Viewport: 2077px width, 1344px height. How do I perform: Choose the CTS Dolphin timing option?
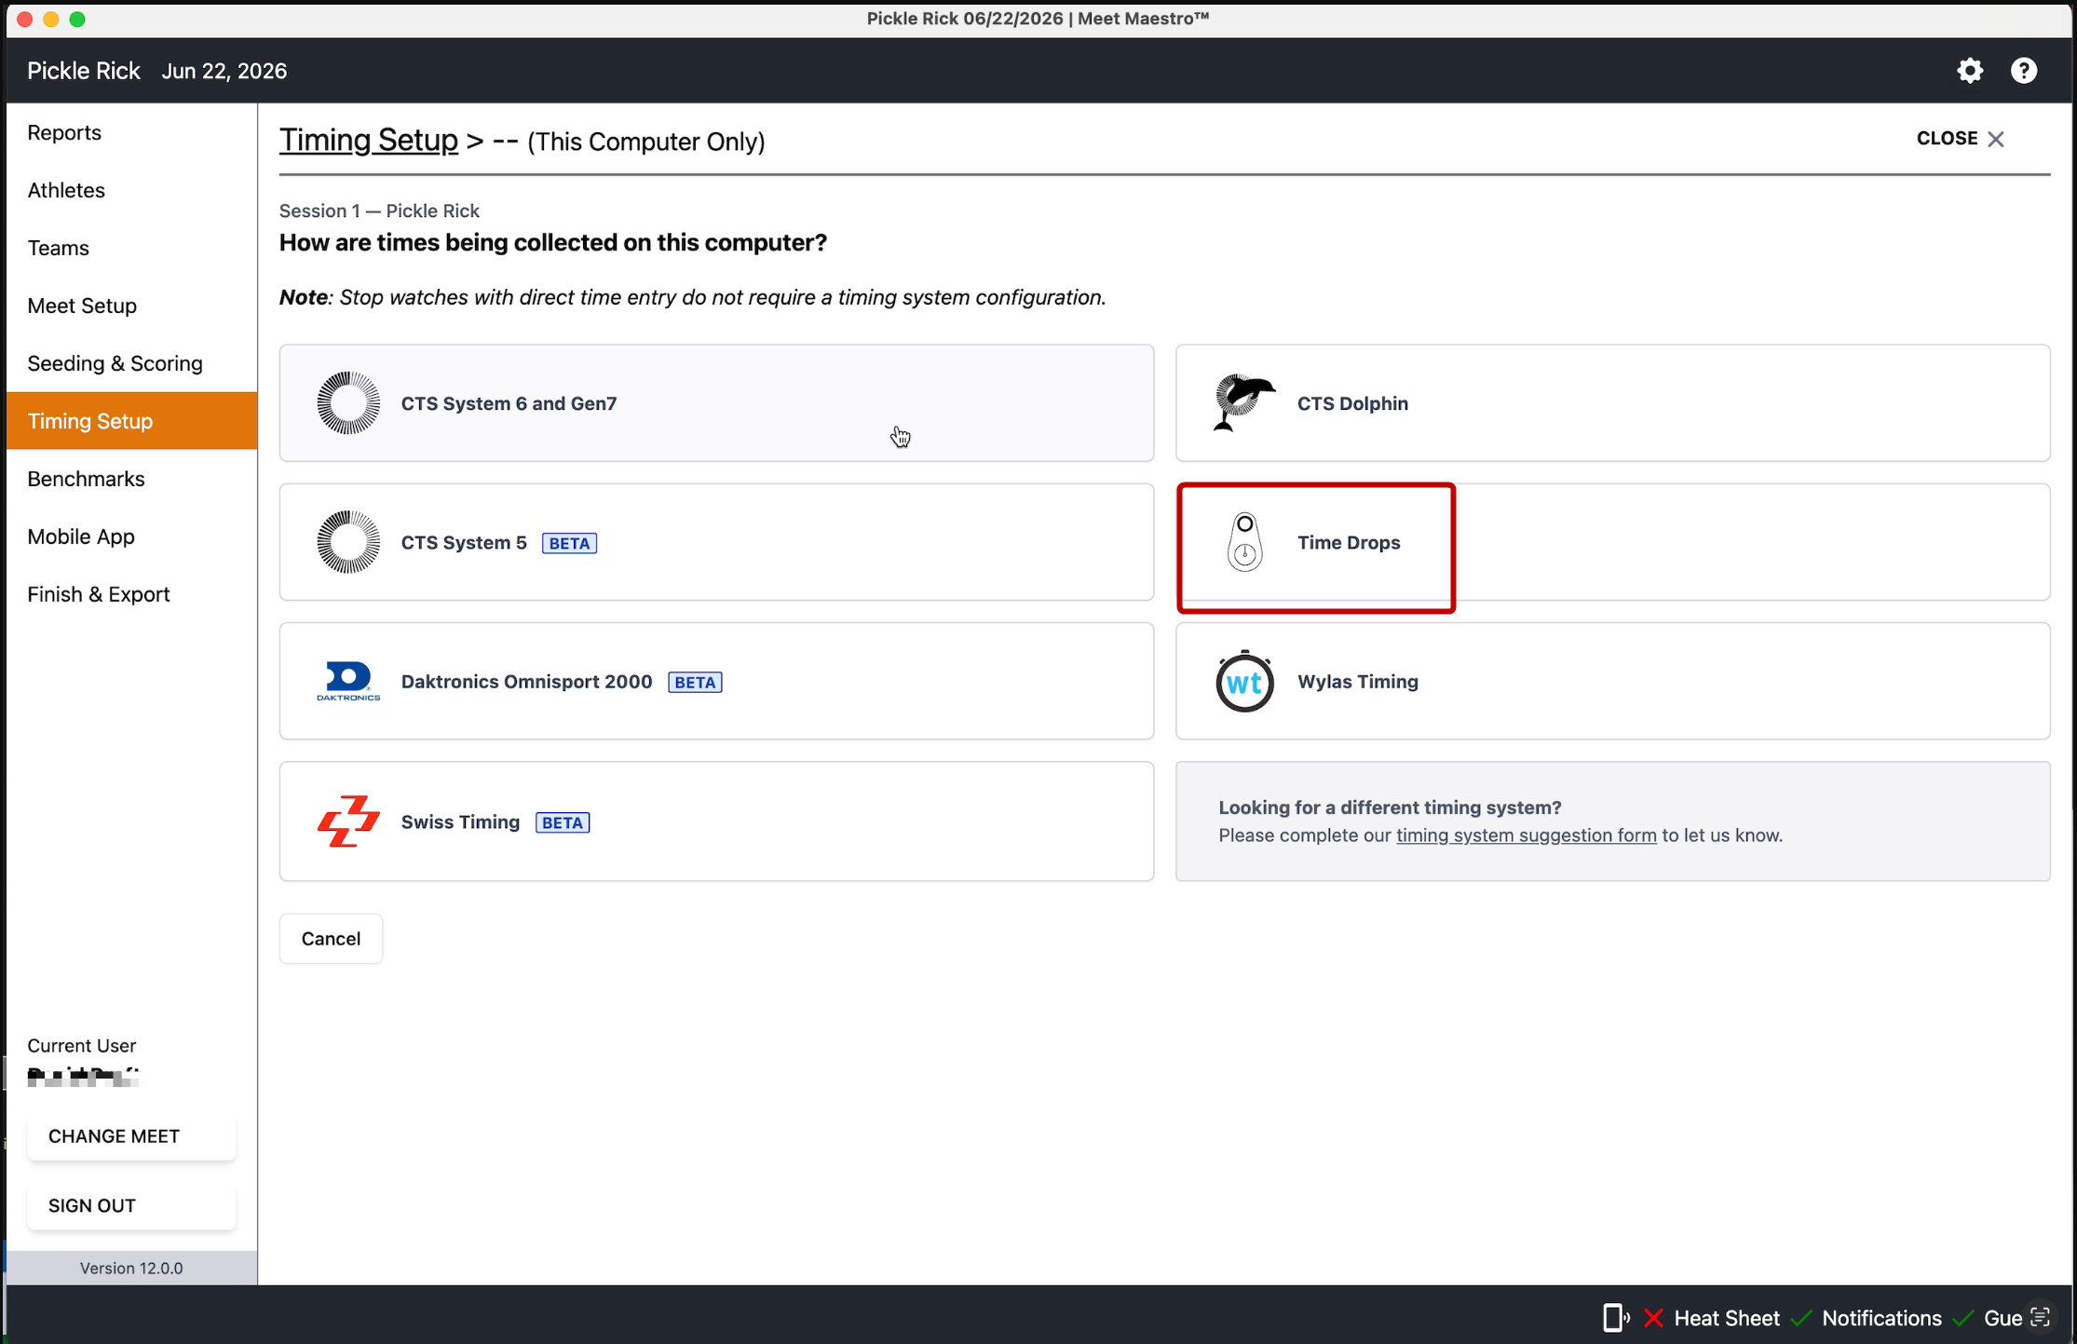(x=1612, y=403)
